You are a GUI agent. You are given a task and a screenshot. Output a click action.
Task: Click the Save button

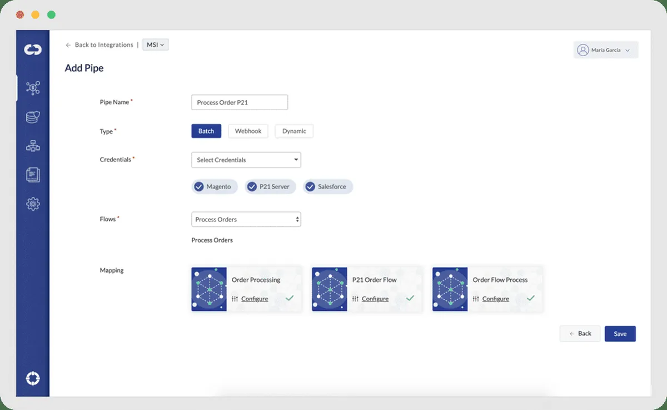click(620, 334)
